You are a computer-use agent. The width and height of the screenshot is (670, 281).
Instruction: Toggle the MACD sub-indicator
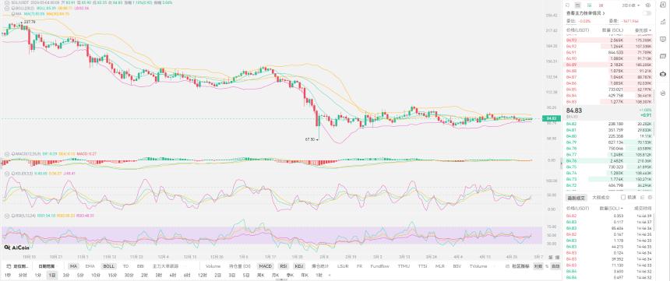pos(266,266)
